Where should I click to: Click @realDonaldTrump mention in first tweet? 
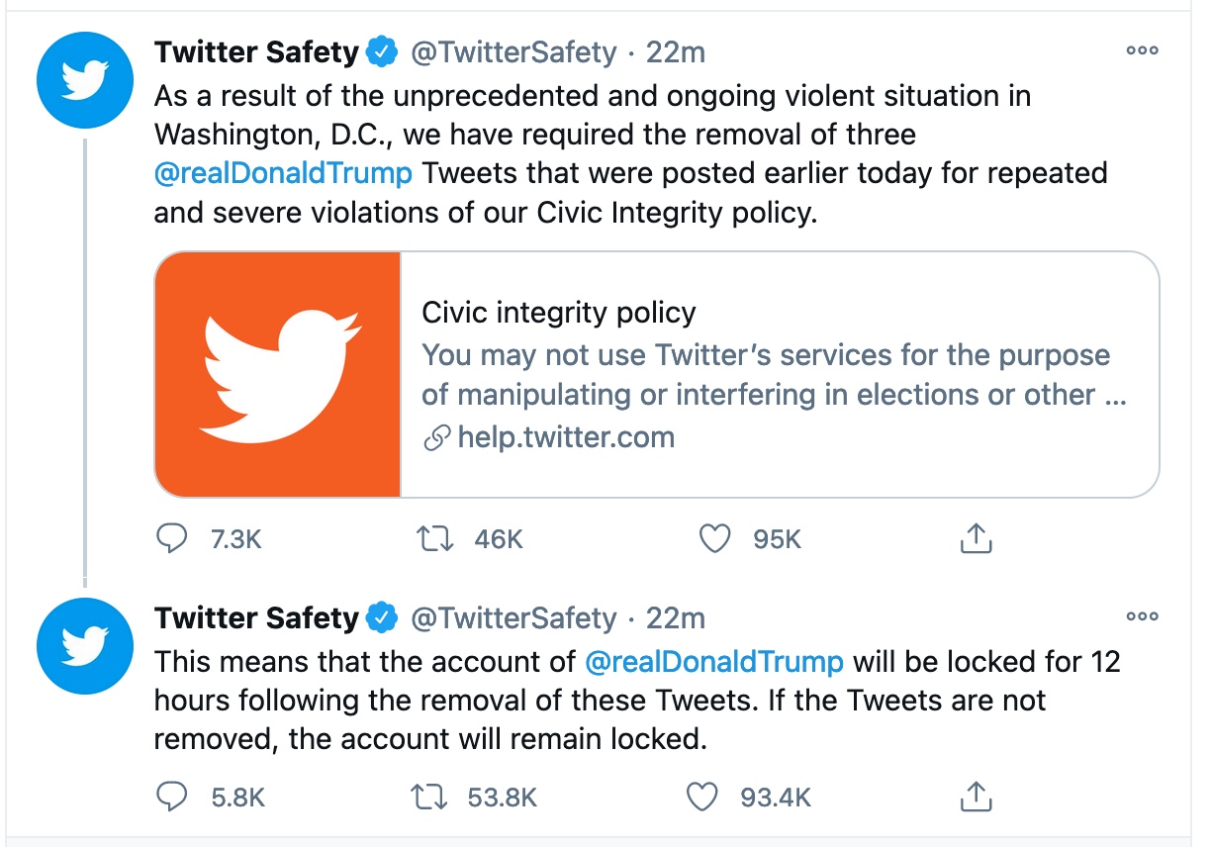pos(283,173)
